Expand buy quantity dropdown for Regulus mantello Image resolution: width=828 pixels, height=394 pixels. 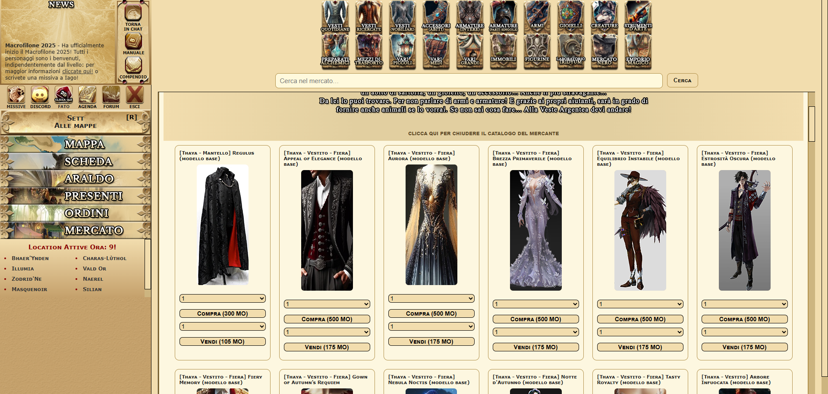(x=222, y=298)
